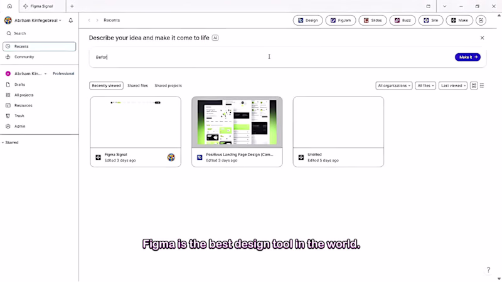The height and width of the screenshot is (282, 502).
Task: Add a new tab with plus icon
Action: tap(72, 6)
